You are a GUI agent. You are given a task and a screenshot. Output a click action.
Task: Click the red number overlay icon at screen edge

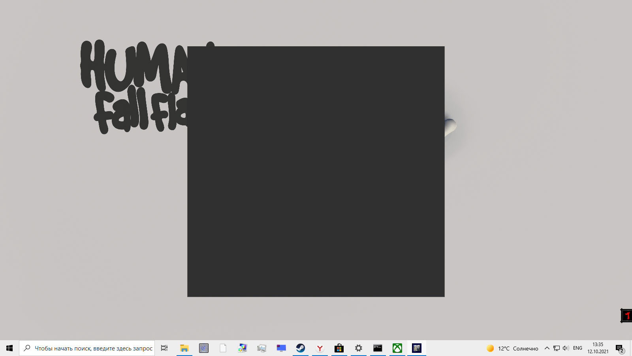coord(626,316)
